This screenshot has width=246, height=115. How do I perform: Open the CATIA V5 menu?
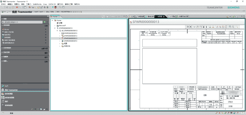[x=52, y=4]
